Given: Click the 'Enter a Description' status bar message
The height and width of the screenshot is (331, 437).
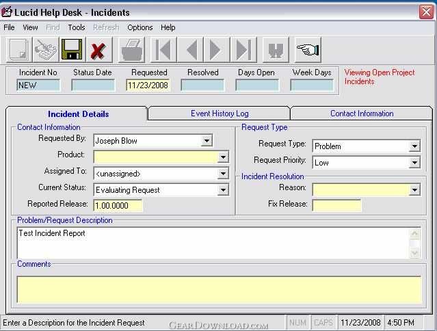Looking at the screenshot, I should coord(74,323).
